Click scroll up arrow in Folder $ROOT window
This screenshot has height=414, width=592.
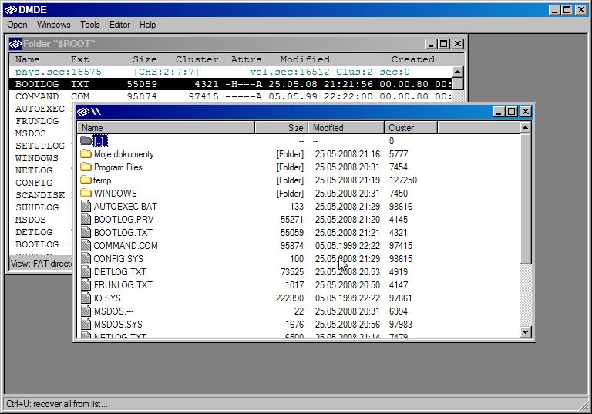[458, 72]
